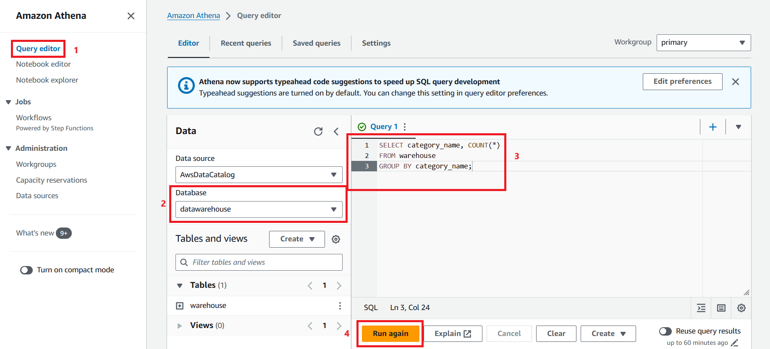
Task: Expand the Views section
Action: pyautogui.click(x=180, y=326)
